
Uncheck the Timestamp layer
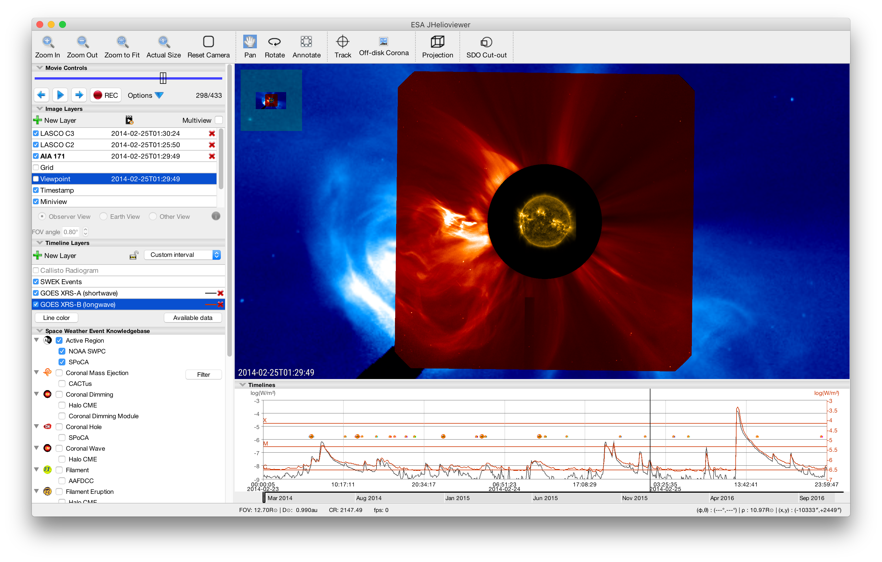(x=36, y=190)
